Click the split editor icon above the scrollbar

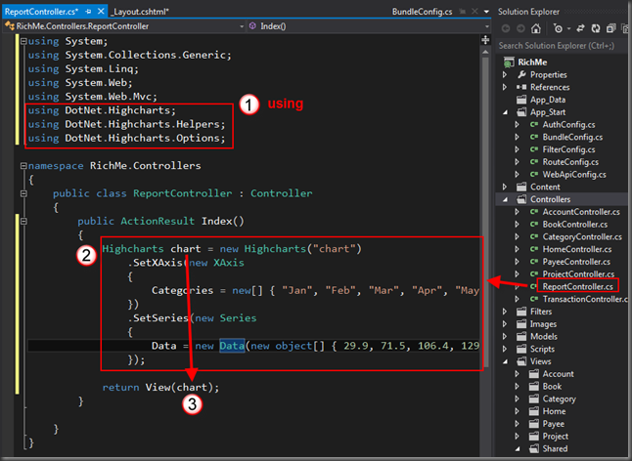coord(485,39)
